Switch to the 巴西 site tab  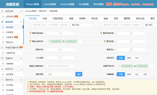click(x=116, y=19)
